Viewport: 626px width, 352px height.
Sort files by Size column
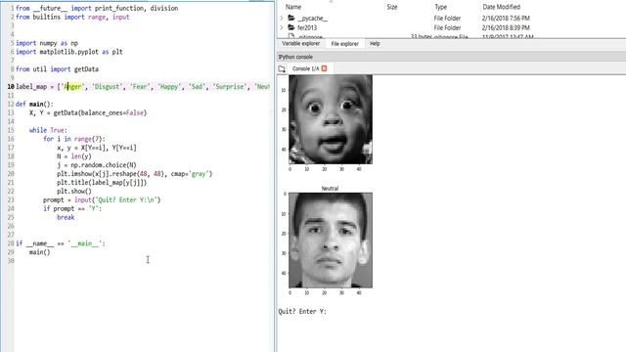tap(392, 7)
